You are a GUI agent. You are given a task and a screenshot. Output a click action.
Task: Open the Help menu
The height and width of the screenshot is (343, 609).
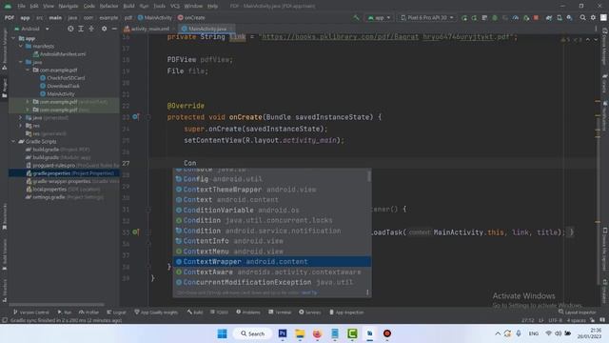click(x=212, y=6)
